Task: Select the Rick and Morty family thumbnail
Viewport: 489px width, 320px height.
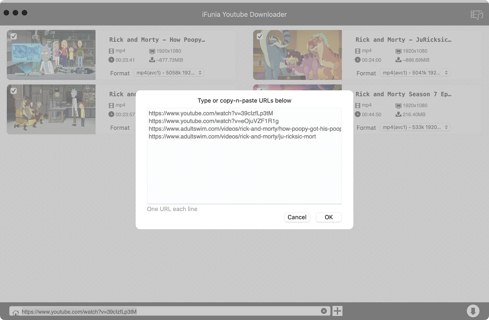Action: 51,55
